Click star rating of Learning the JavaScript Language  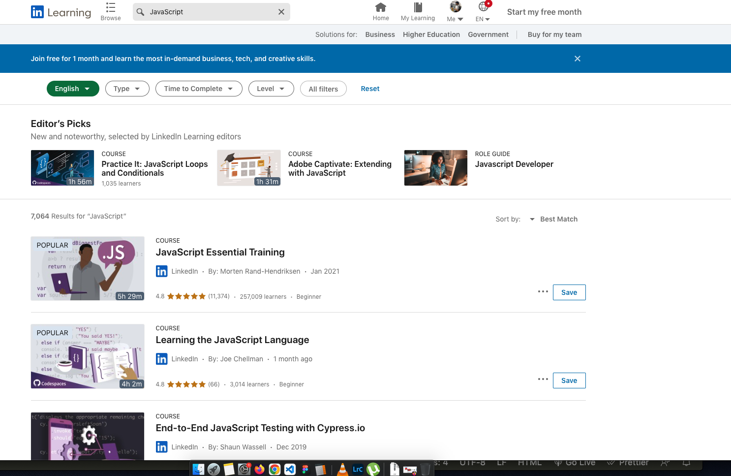(186, 384)
